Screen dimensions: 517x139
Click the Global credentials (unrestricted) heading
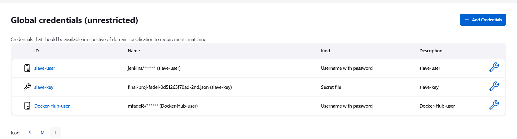74,20
